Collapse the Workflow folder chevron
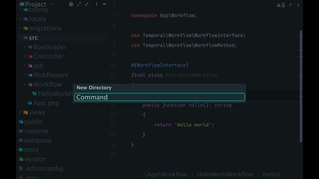Image resolution: width=319 pixels, height=179 pixels. [24, 84]
